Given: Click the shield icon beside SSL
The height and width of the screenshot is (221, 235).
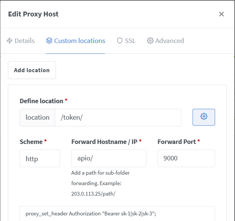Looking at the screenshot, I should point(120,41).
